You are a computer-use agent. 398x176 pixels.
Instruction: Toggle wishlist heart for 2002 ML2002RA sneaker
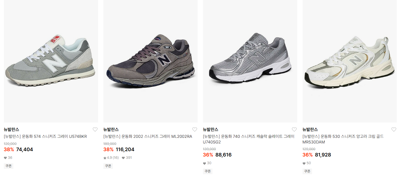tap(195, 130)
